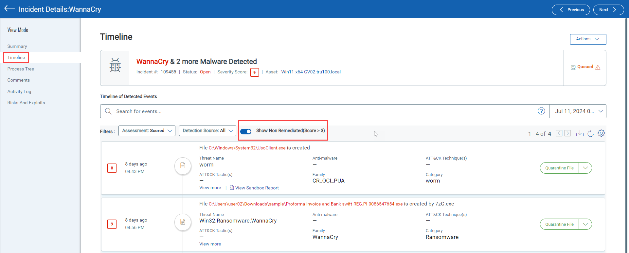This screenshot has width=629, height=253.
Task: Open the Detection Source: All dropdown
Action: coord(207,130)
